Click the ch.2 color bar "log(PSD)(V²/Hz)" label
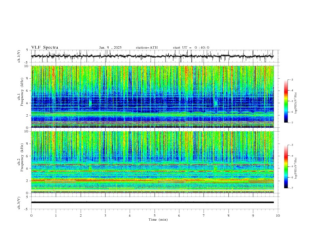Viewport: 313px width, 242px height. [296, 168]
